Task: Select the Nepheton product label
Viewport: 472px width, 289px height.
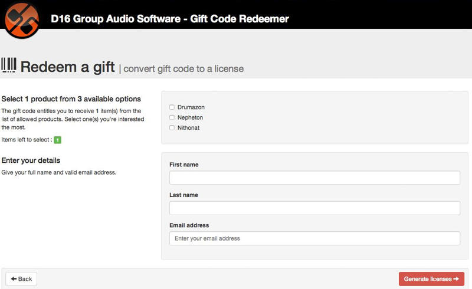Action: tap(190, 117)
